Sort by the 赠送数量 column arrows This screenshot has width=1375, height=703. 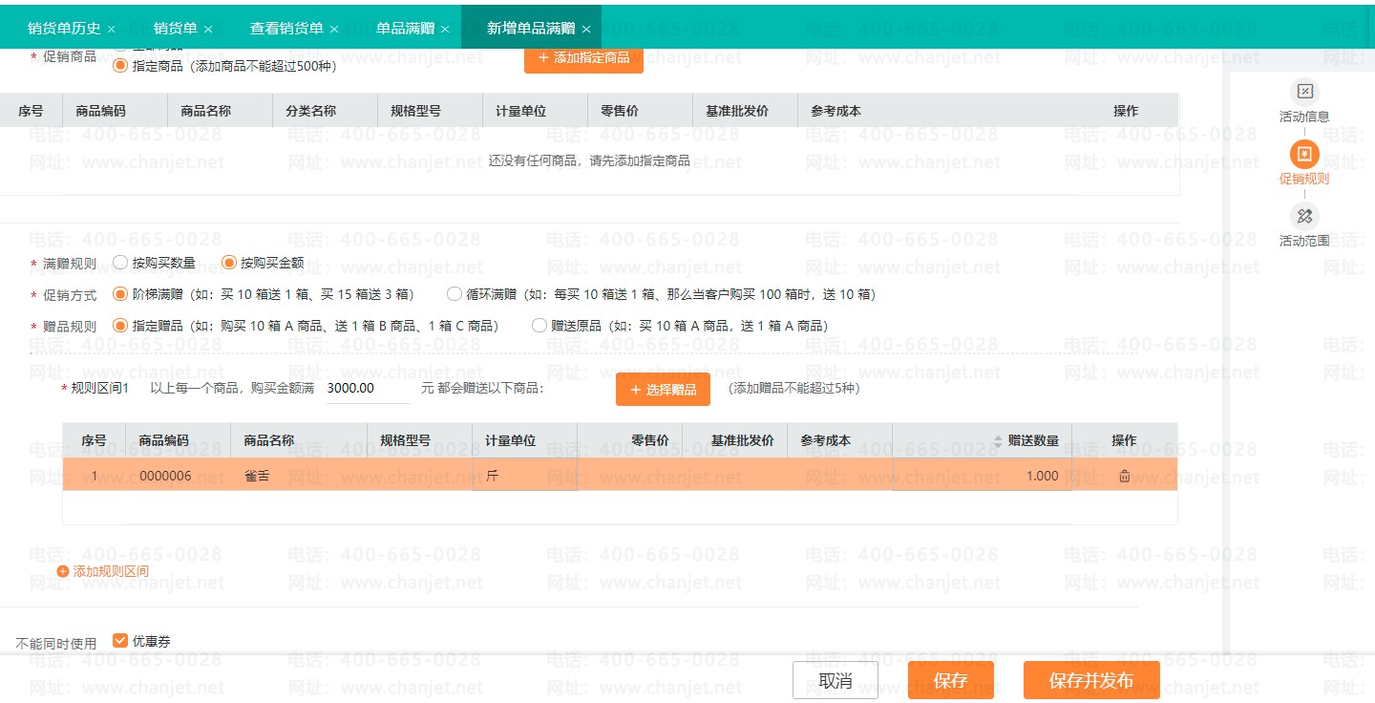point(999,441)
